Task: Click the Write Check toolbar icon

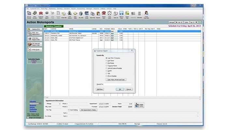Action: [87, 15]
